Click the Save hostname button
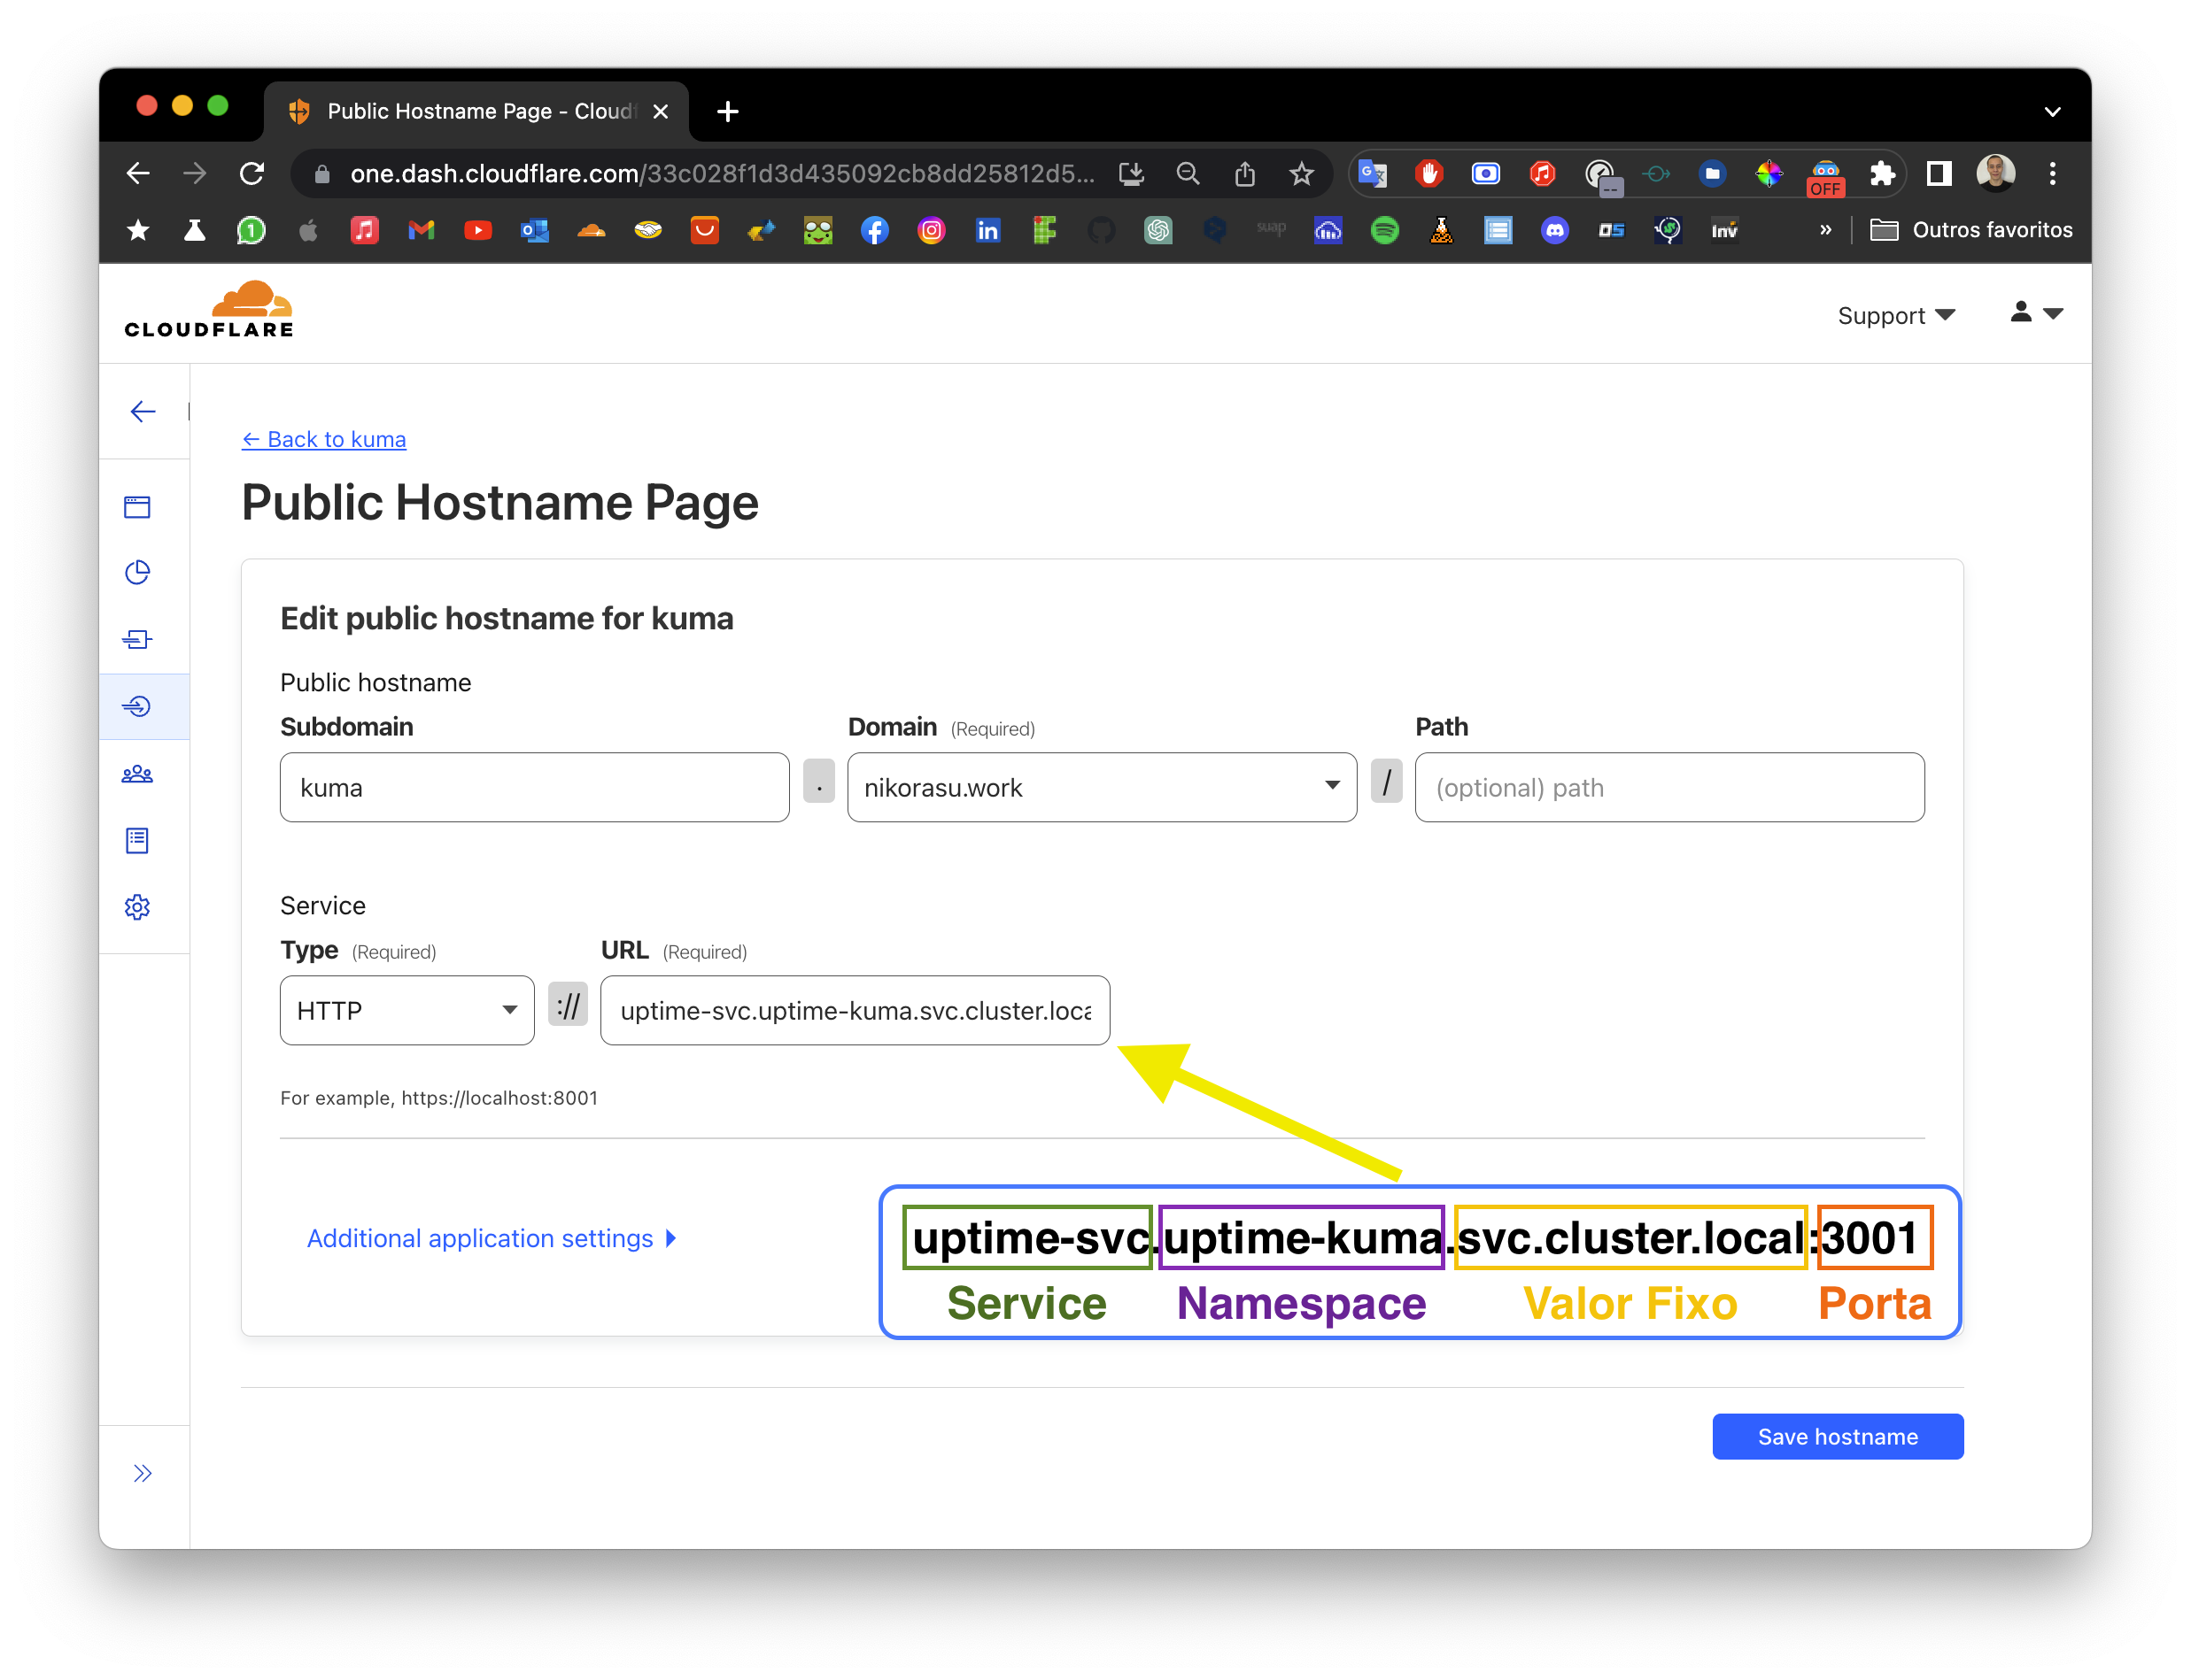Image resolution: width=2191 pixels, height=1680 pixels. tap(1837, 1436)
